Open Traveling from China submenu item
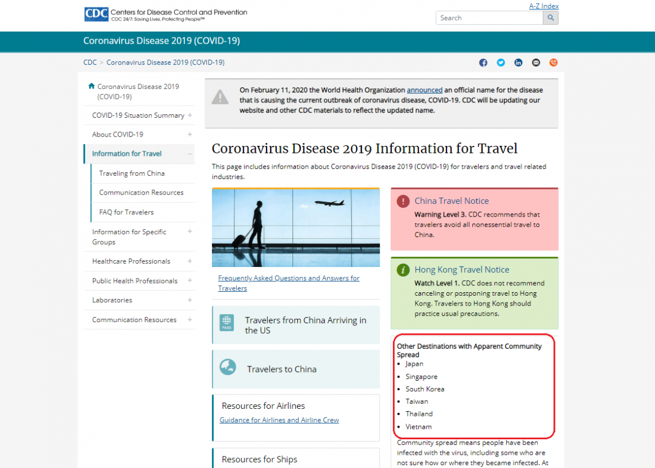The image size is (655, 468). click(132, 173)
